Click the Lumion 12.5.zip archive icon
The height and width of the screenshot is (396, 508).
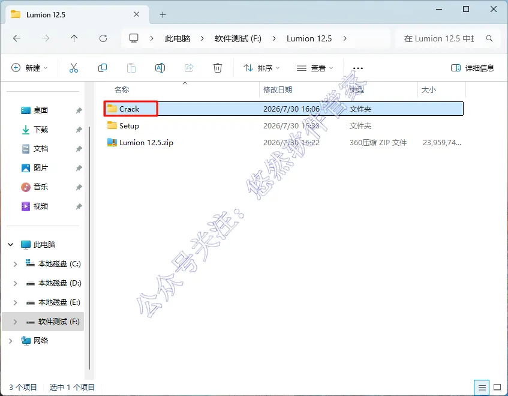click(x=112, y=142)
